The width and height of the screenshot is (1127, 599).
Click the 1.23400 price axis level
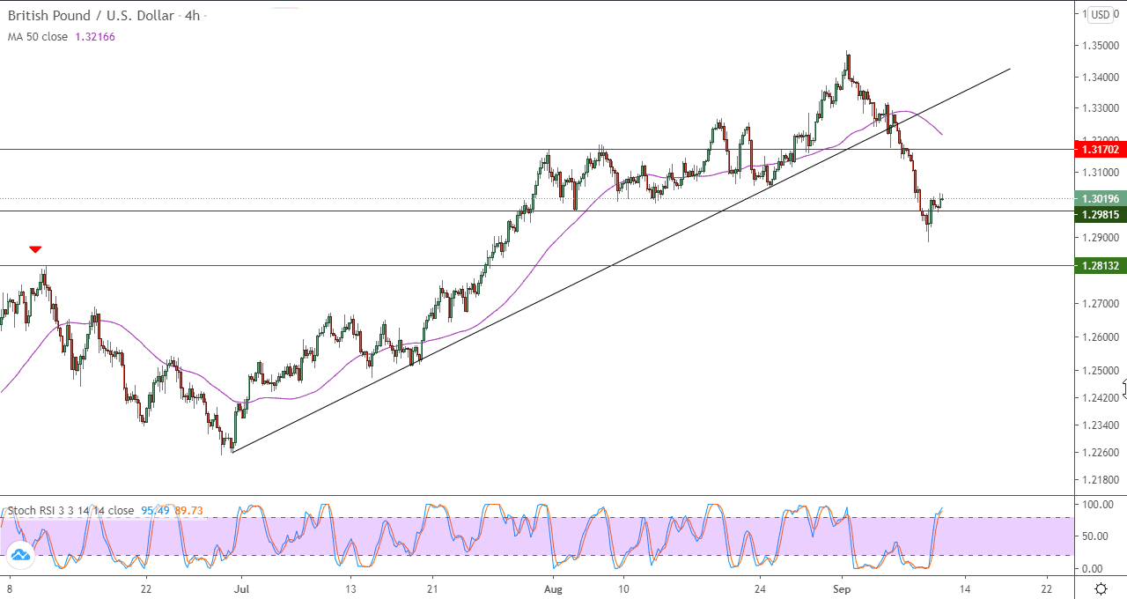pyautogui.click(x=1101, y=425)
